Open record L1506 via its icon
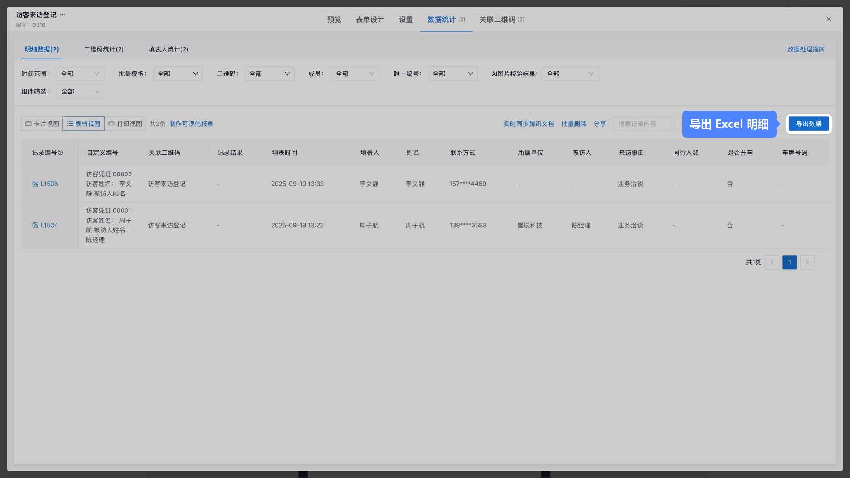850x478 pixels. coord(35,184)
